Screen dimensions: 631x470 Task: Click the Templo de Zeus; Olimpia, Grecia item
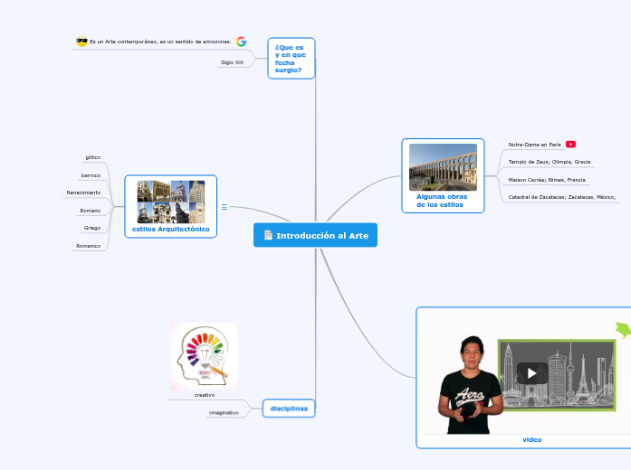[x=549, y=162]
